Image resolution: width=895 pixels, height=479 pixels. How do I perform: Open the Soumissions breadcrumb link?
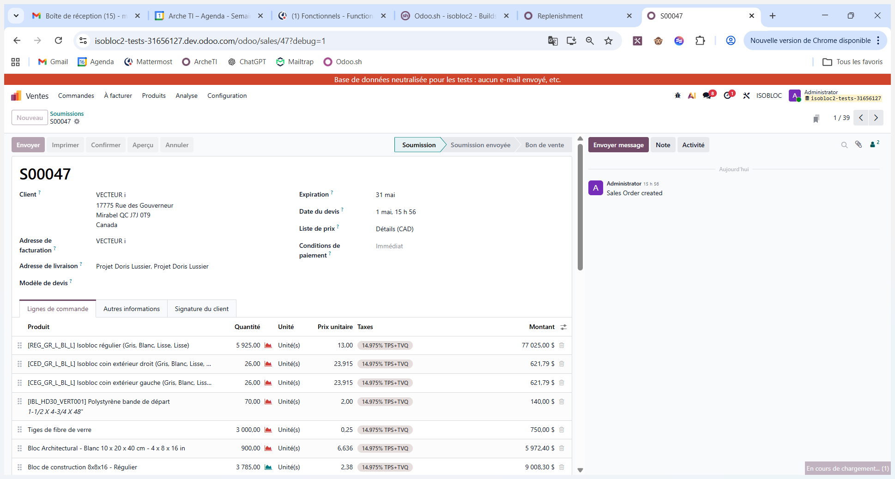[67, 114]
